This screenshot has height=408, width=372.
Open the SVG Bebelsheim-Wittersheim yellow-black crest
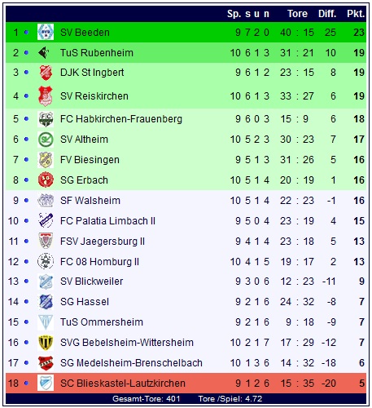coord(46,342)
